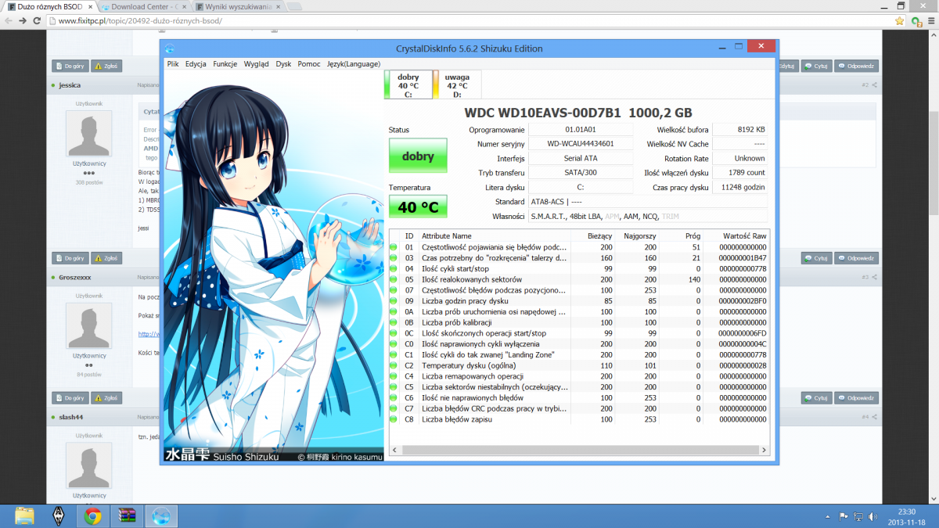Screen dimensions: 939x528
Task: Select row 'Temperatury dysku (ogólna)'
Action: click(579, 365)
